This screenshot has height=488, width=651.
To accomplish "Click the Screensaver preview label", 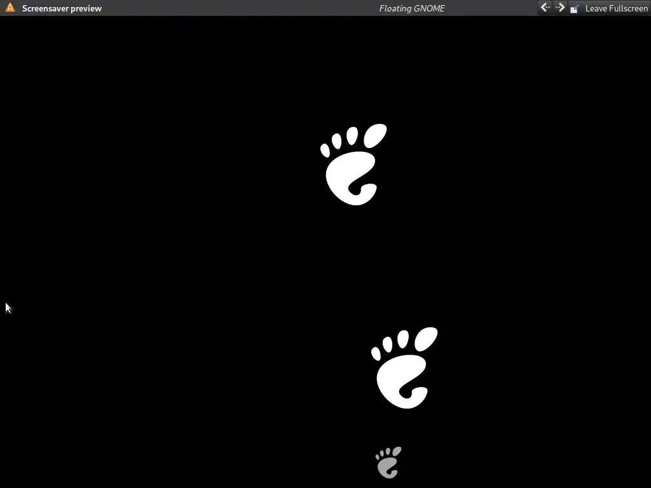I will (x=62, y=8).
